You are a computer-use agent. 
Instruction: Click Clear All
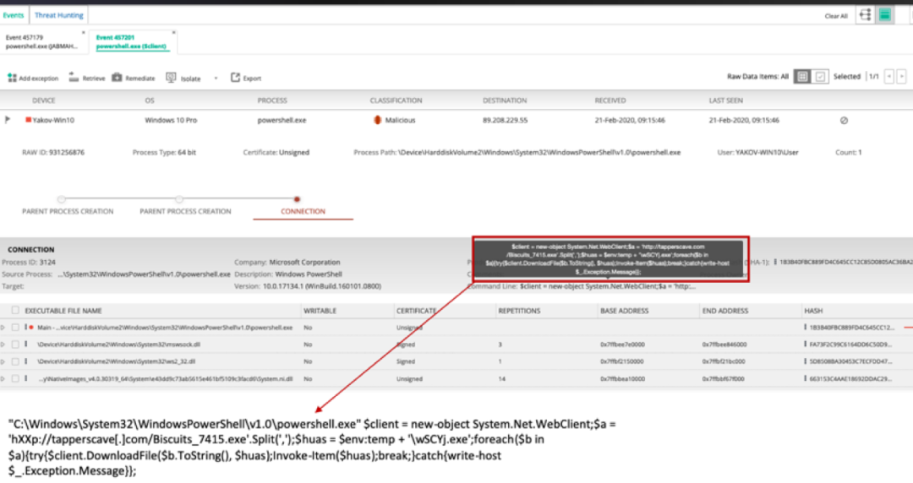pos(836,16)
